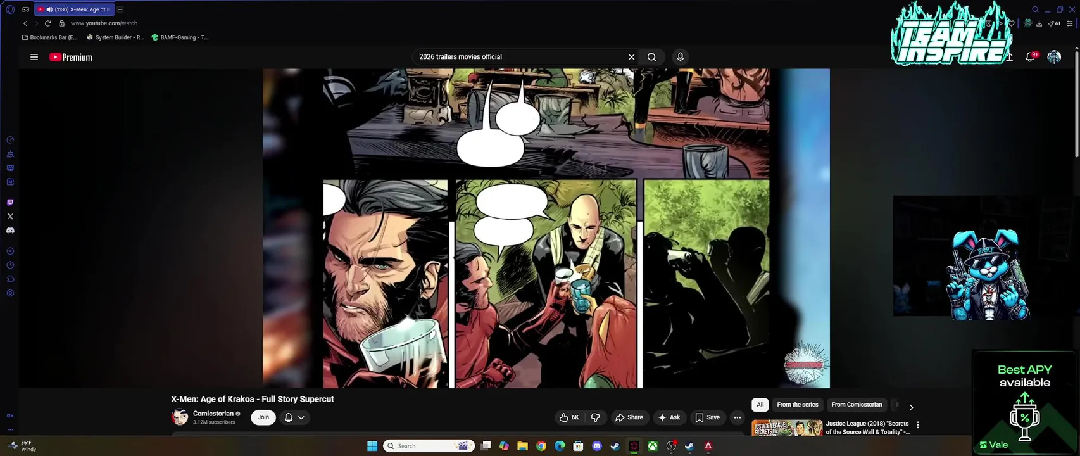This screenshot has width=1080, height=456.
Task: Dislike the X-Men video
Action: click(x=595, y=417)
